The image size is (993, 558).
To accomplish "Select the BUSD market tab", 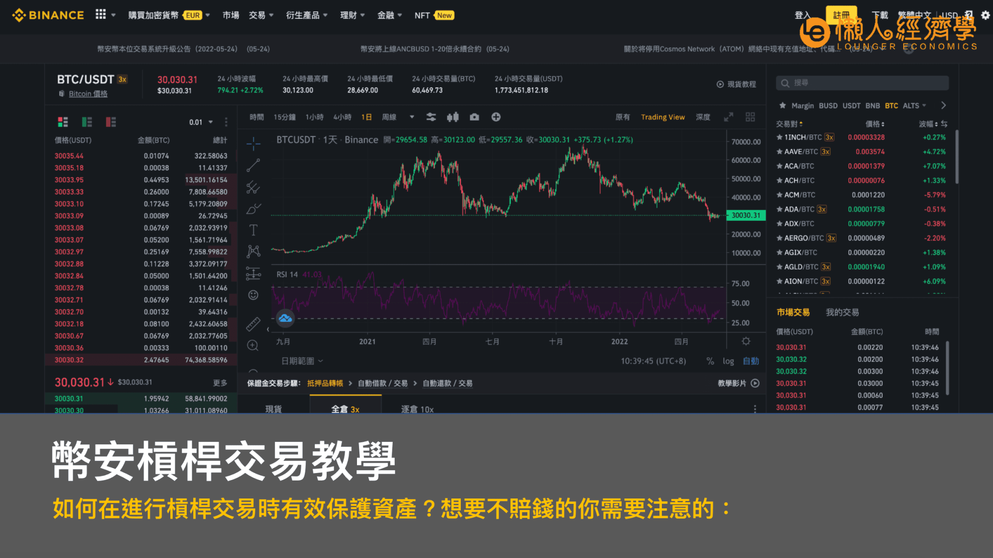I will tap(828, 105).
